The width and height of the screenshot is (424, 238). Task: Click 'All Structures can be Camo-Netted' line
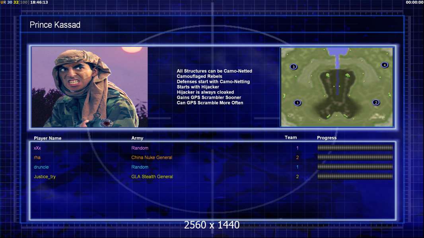tap(214, 71)
